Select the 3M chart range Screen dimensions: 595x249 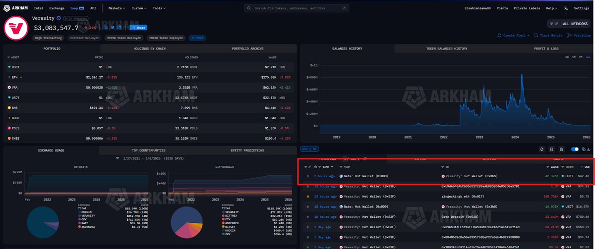coord(581,57)
